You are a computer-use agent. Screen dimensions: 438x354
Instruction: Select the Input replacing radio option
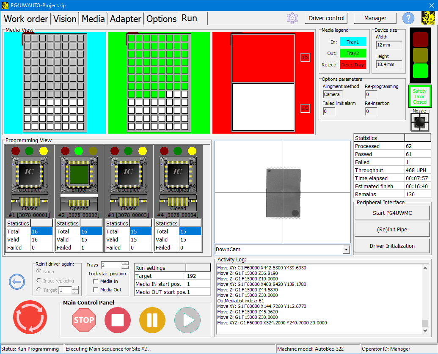pos(39,281)
